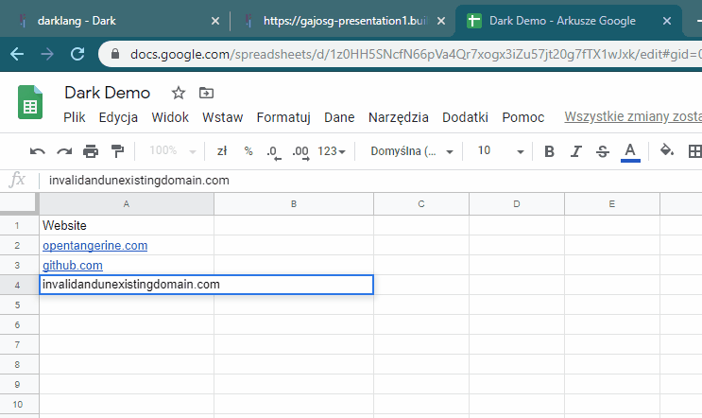Star the Dark Demo document
The width and height of the screenshot is (702, 418).
[179, 93]
